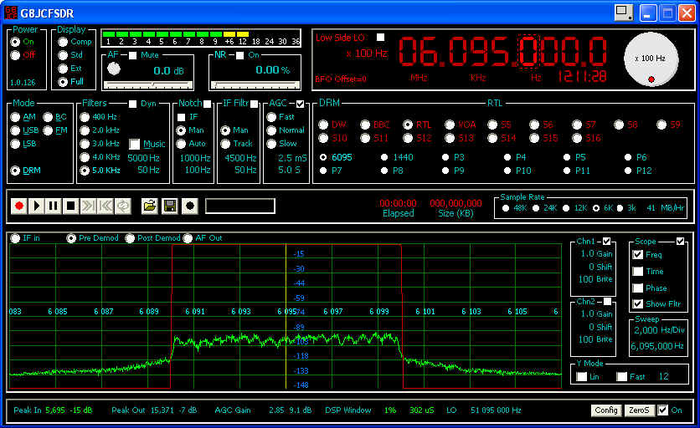Click the ZeroS button
This screenshot has height=428, width=700.
click(x=639, y=410)
